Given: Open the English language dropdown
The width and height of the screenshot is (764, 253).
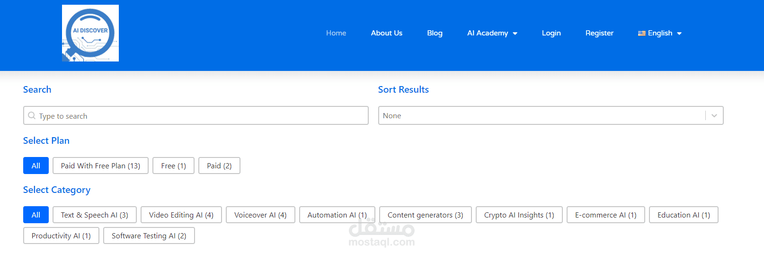Looking at the screenshot, I should point(660,33).
